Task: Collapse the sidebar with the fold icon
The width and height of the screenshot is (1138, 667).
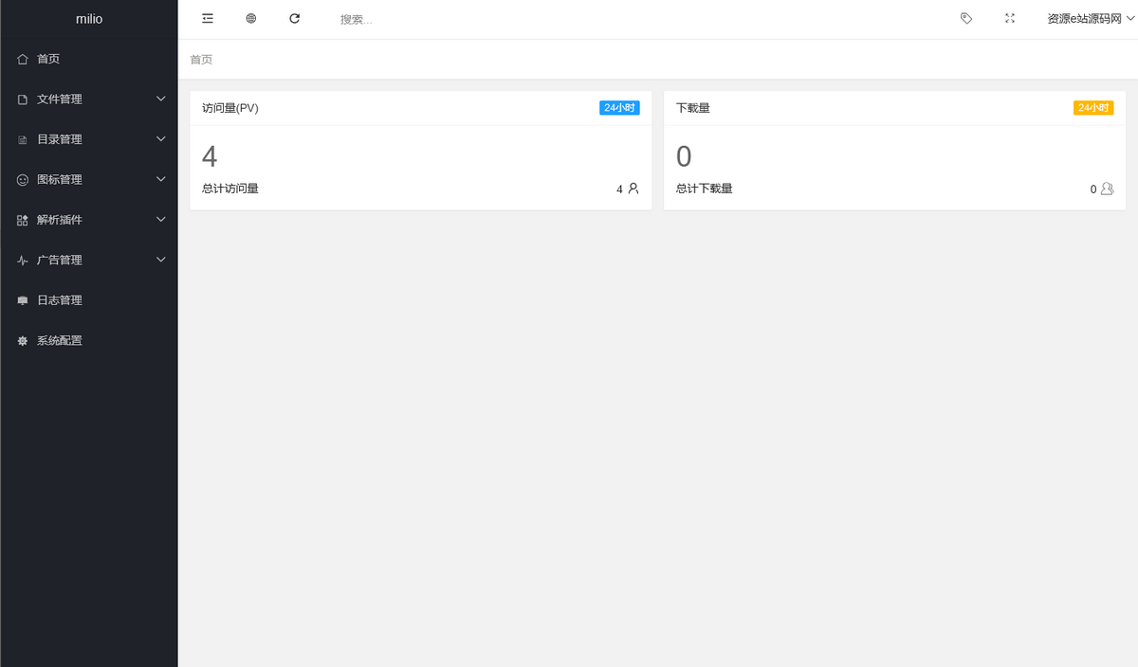Action: click(208, 18)
